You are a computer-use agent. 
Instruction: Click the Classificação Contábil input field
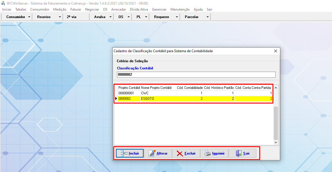pyautogui.click(x=196, y=75)
